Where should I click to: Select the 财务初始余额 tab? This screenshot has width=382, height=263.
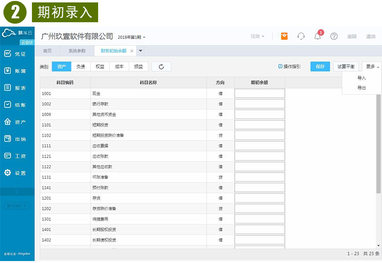coord(114,51)
